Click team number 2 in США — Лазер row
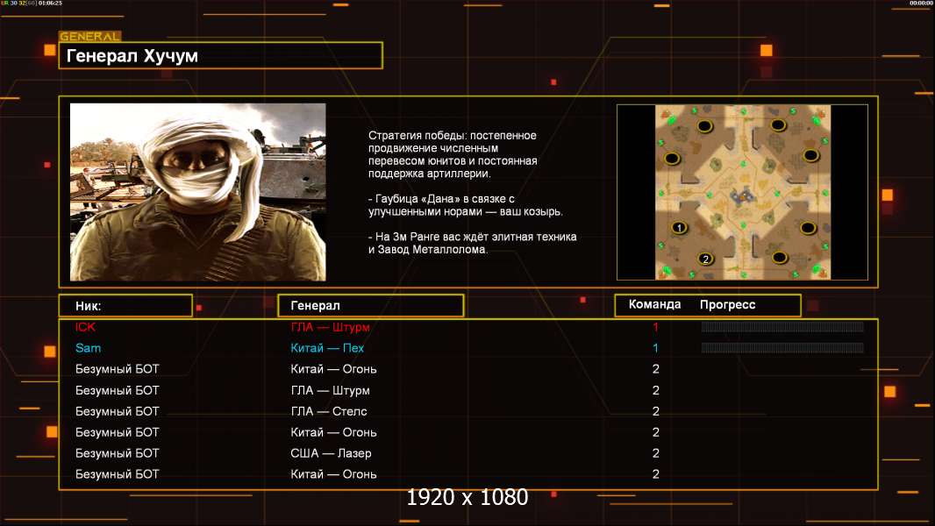The width and height of the screenshot is (935, 526). pos(656,453)
